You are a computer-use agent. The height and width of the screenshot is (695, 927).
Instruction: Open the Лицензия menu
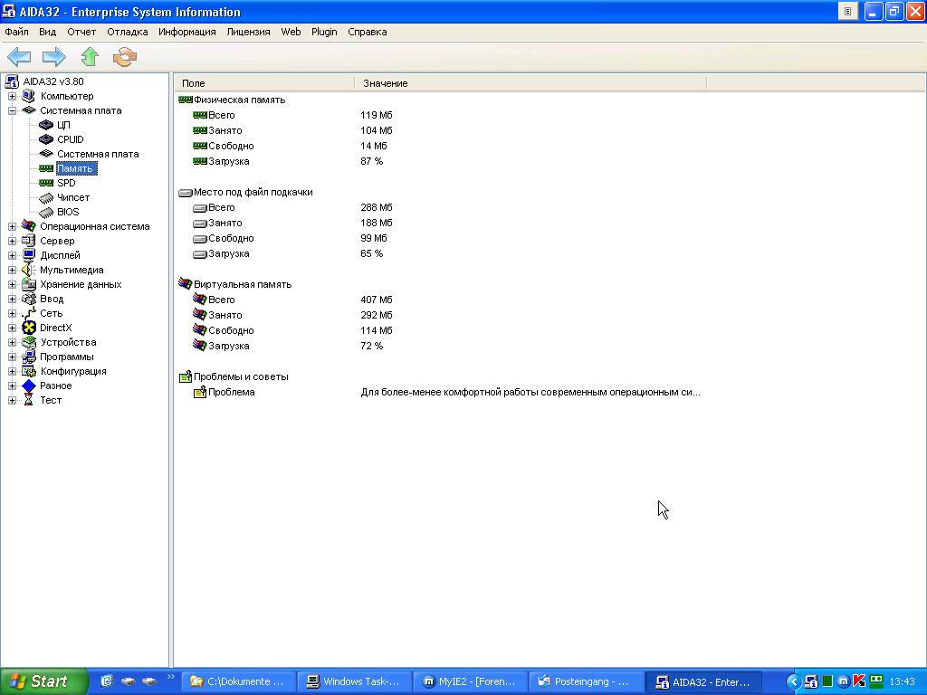tap(248, 32)
